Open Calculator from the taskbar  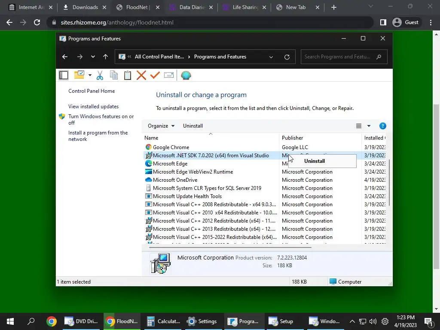(164, 321)
